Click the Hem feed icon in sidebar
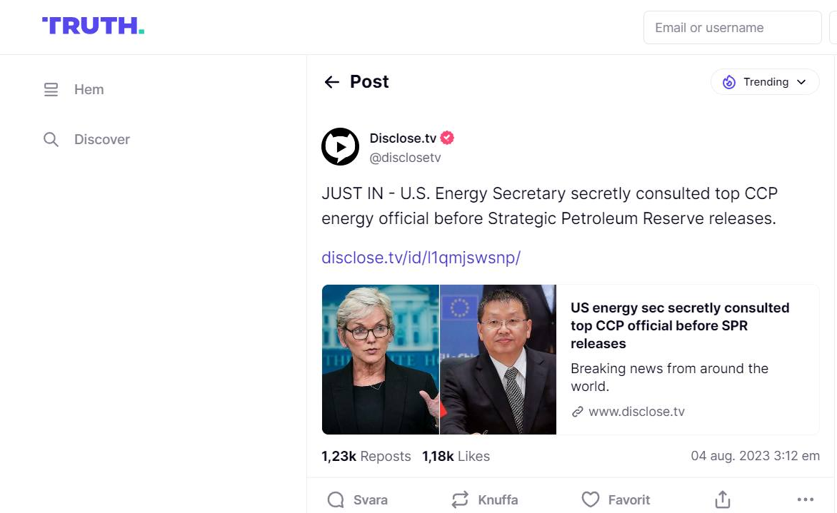837x513 pixels. [51, 90]
